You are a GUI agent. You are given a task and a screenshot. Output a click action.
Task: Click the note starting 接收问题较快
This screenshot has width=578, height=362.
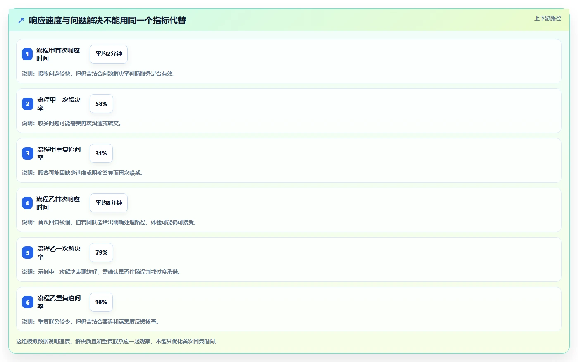point(100,74)
